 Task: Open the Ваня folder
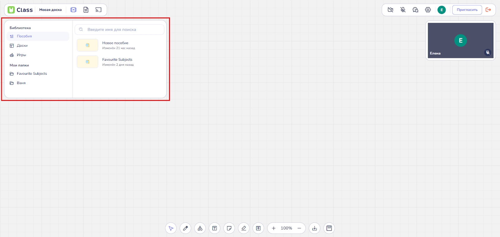click(21, 83)
